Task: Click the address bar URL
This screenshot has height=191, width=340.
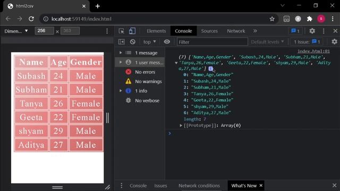Action: (x=81, y=19)
